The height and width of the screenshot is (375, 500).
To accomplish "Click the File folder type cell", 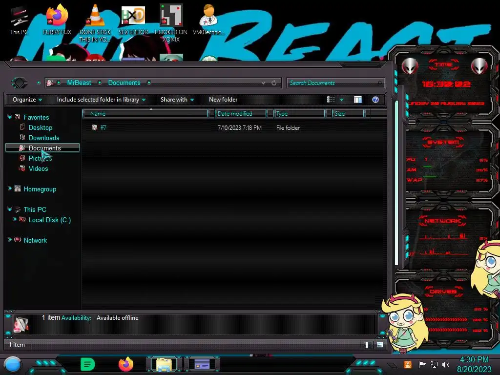I will pos(288,127).
